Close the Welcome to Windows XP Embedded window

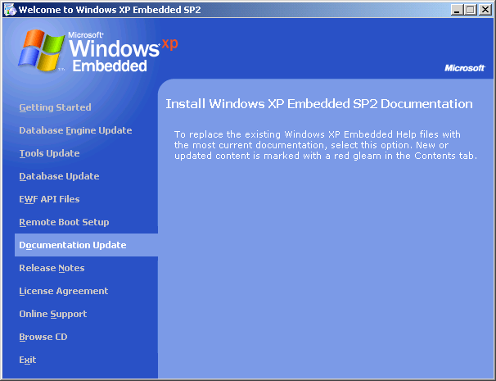pyautogui.click(x=485, y=10)
